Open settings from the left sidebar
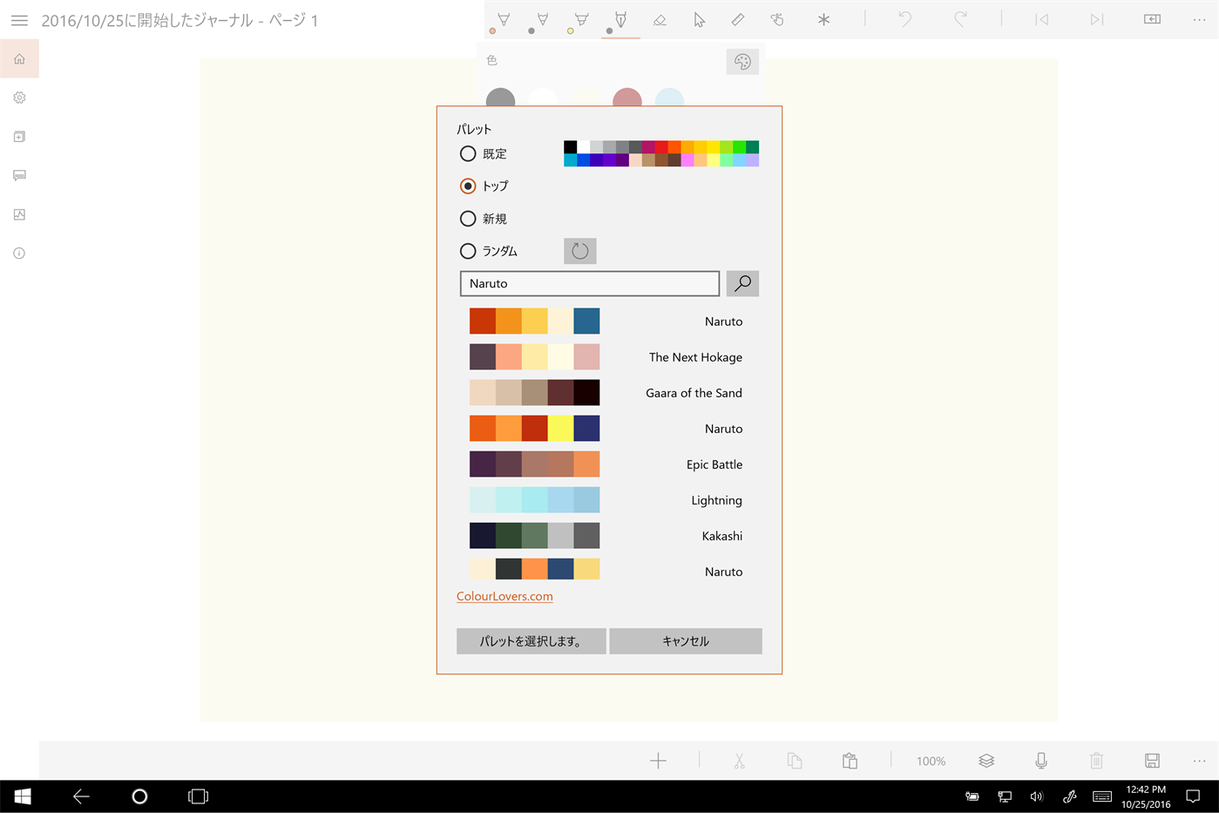 pyautogui.click(x=19, y=98)
